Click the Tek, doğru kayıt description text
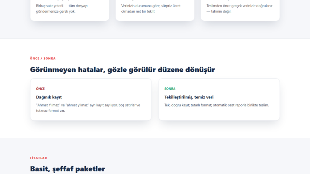310x174 pixels. [217, 105]
